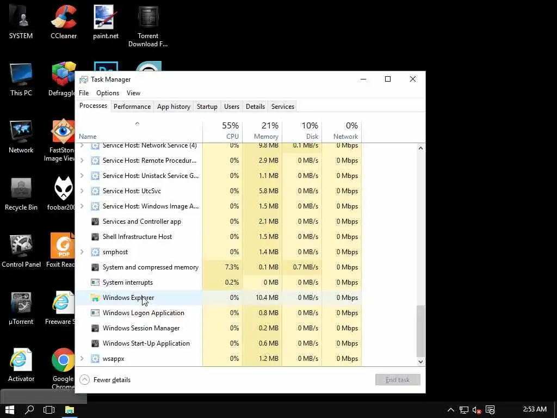Click the network tray icon
This screenshot has width=557, height=418.
463,410
